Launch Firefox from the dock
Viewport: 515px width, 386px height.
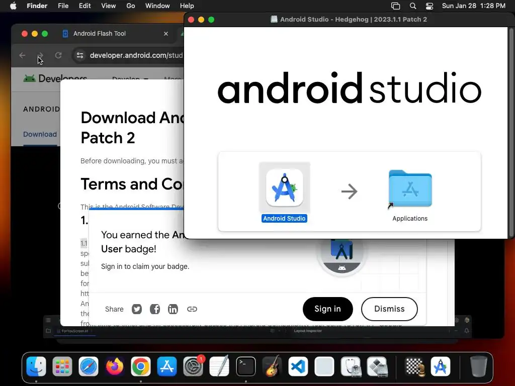[x=115, y=366]
